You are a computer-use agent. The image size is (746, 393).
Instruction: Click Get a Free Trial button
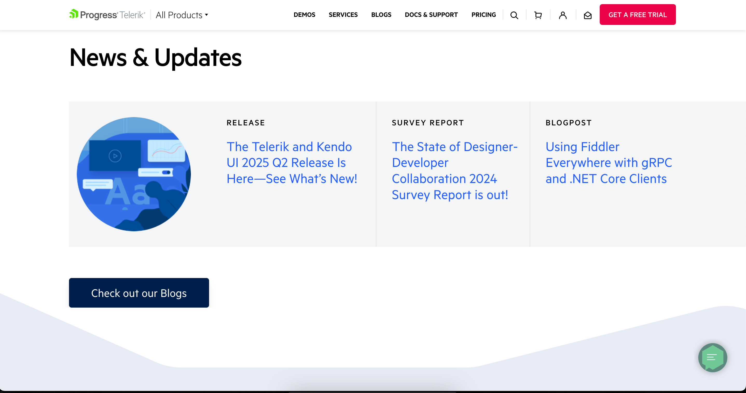[x=638, y=15]
